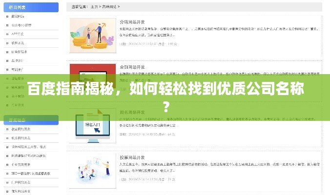Go to 高端网站 in the breadcrumb
330x195 pixels.
109,7
